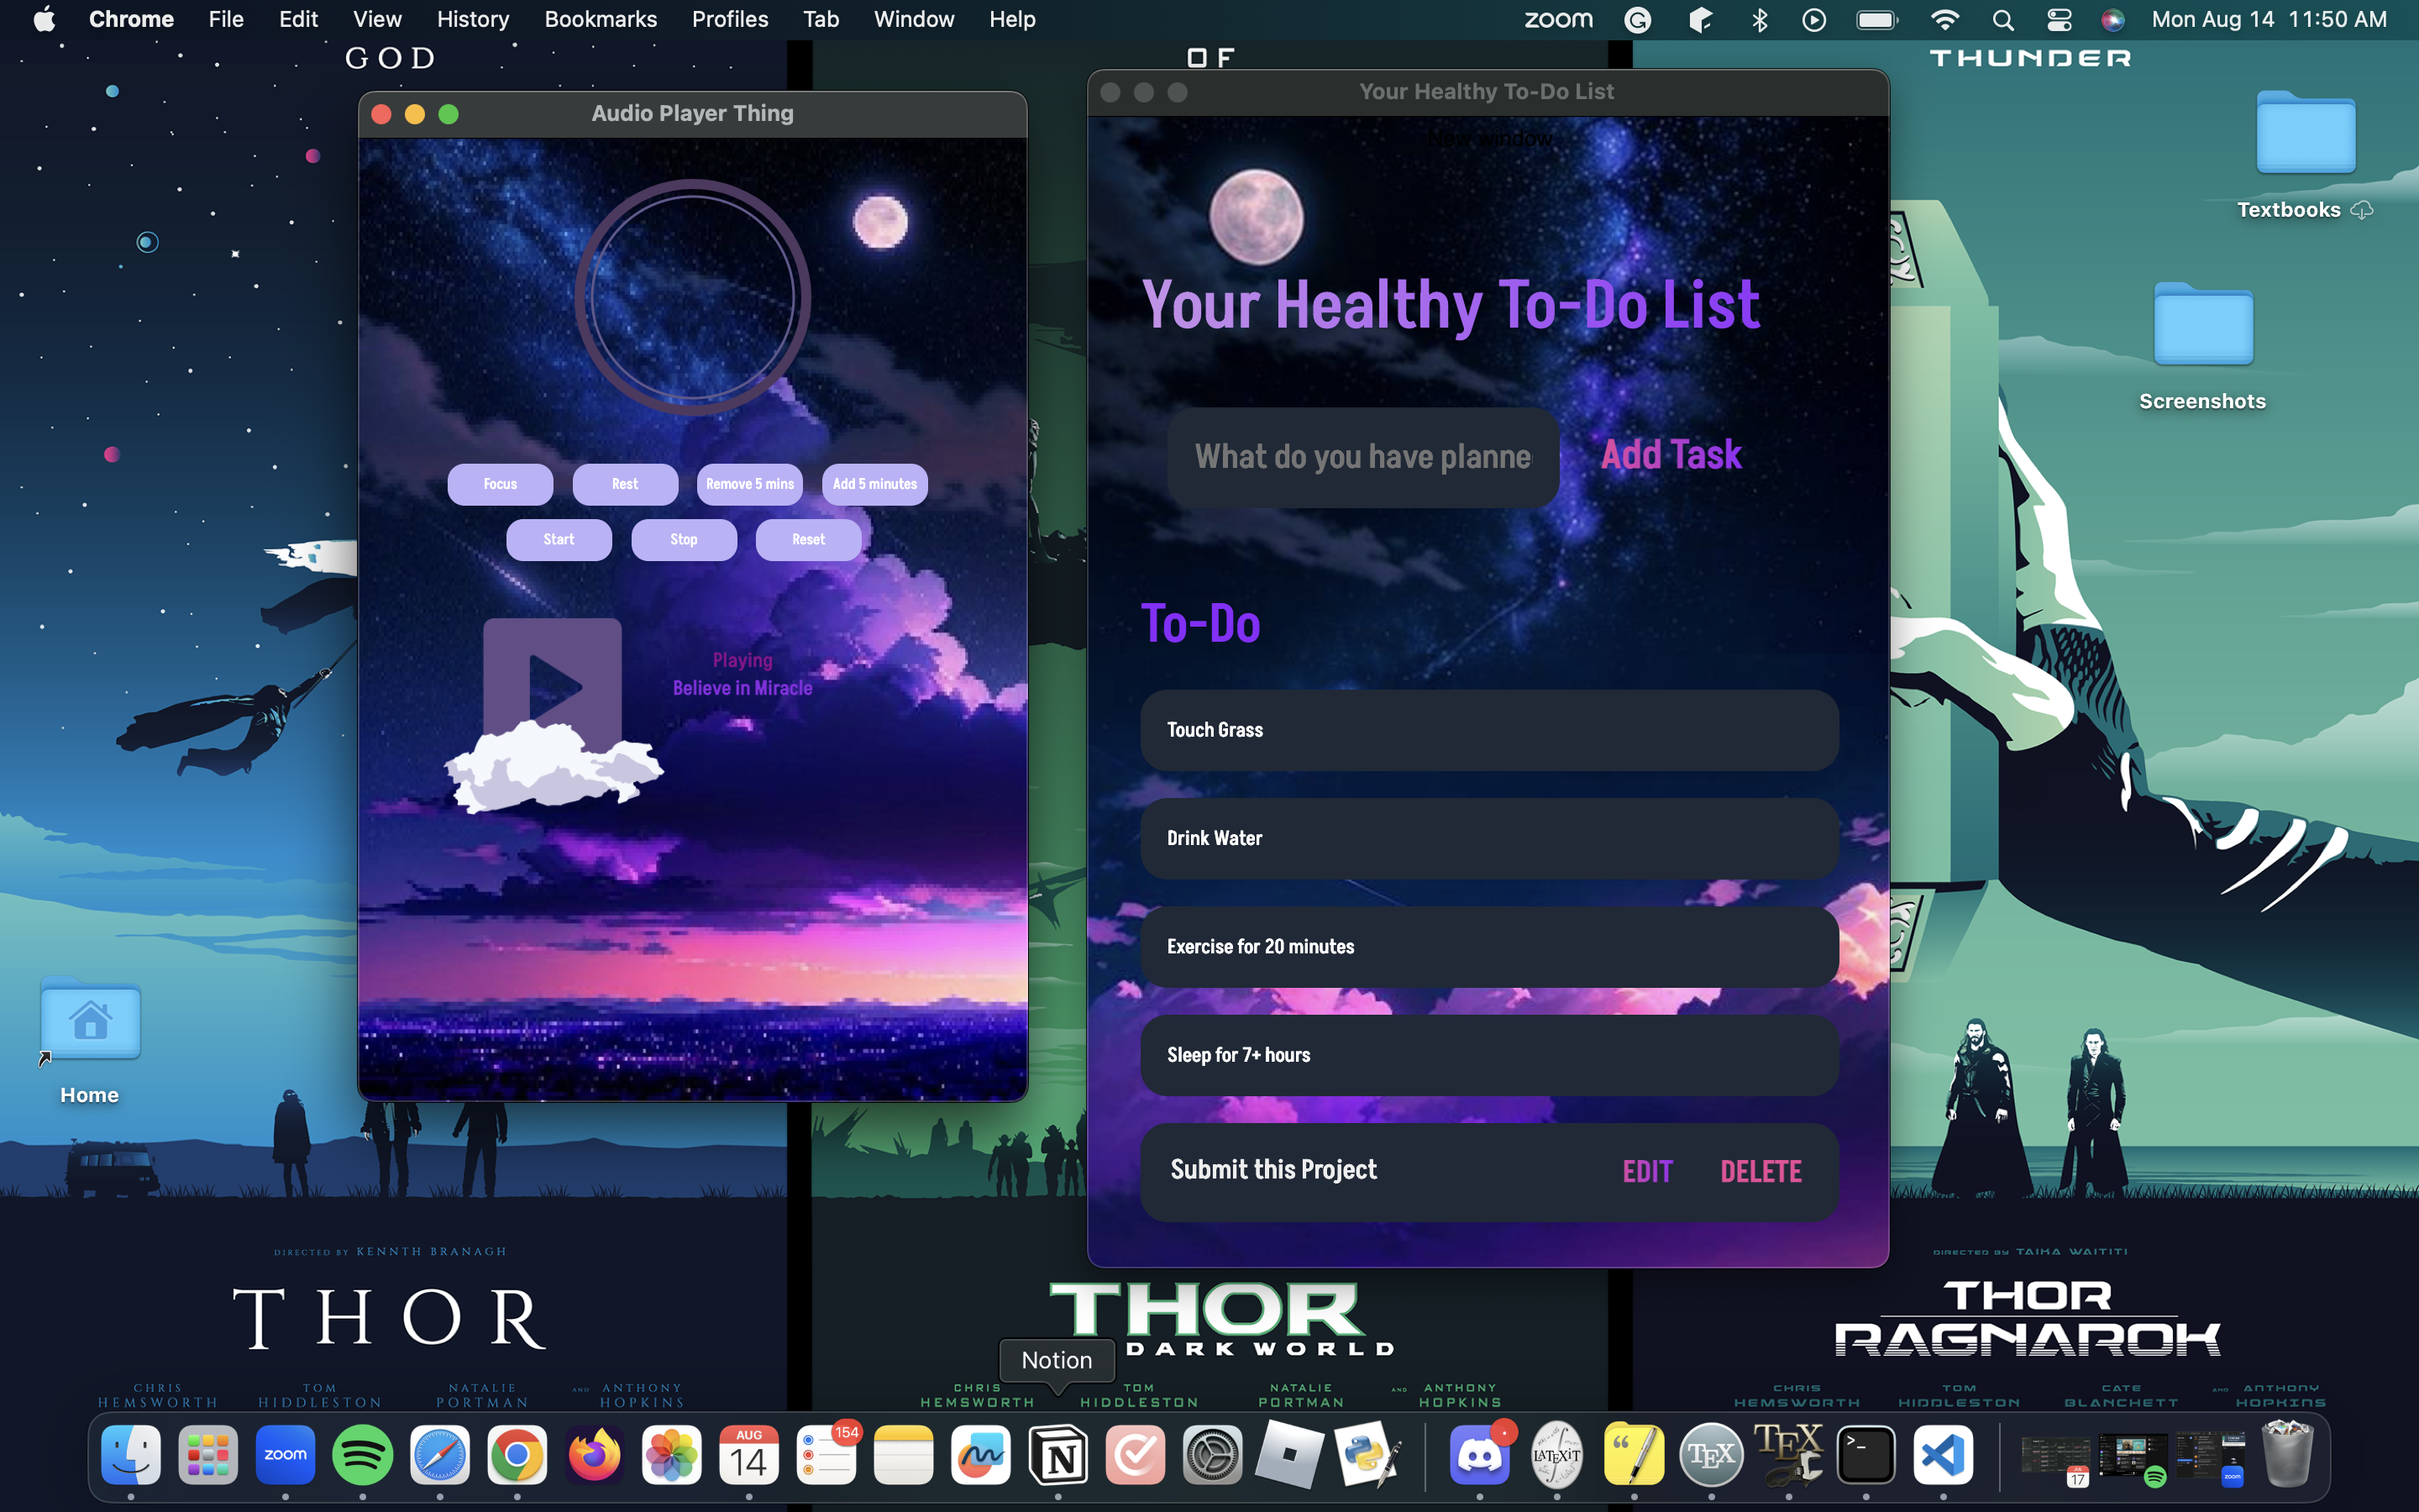Open the Bookmarks menu
The width and height of the screenshot is (2419, 1512).
[600, 19]
